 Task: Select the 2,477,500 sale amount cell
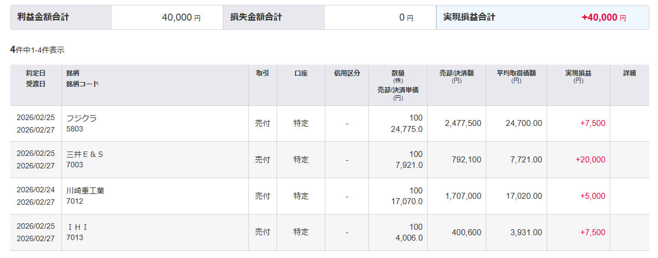(462, 123)
